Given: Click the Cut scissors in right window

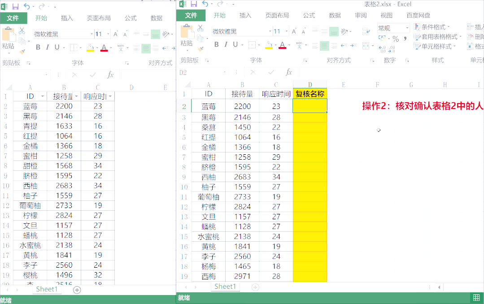Looking at the screenshot, I should (201, 28).
